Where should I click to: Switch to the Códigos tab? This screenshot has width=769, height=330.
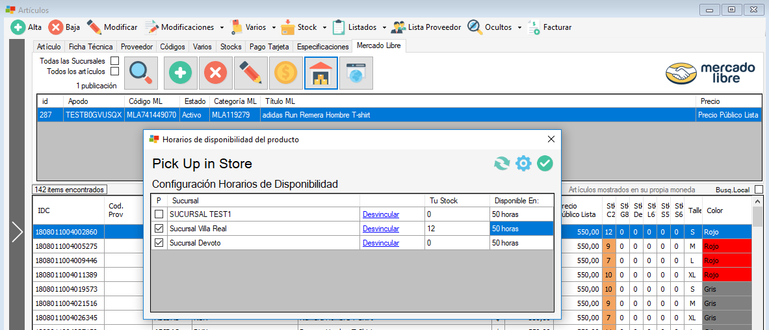pos(173,47)
